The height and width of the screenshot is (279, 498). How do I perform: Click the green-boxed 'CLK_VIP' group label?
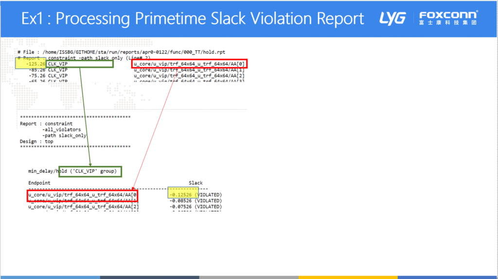[90, 171]
